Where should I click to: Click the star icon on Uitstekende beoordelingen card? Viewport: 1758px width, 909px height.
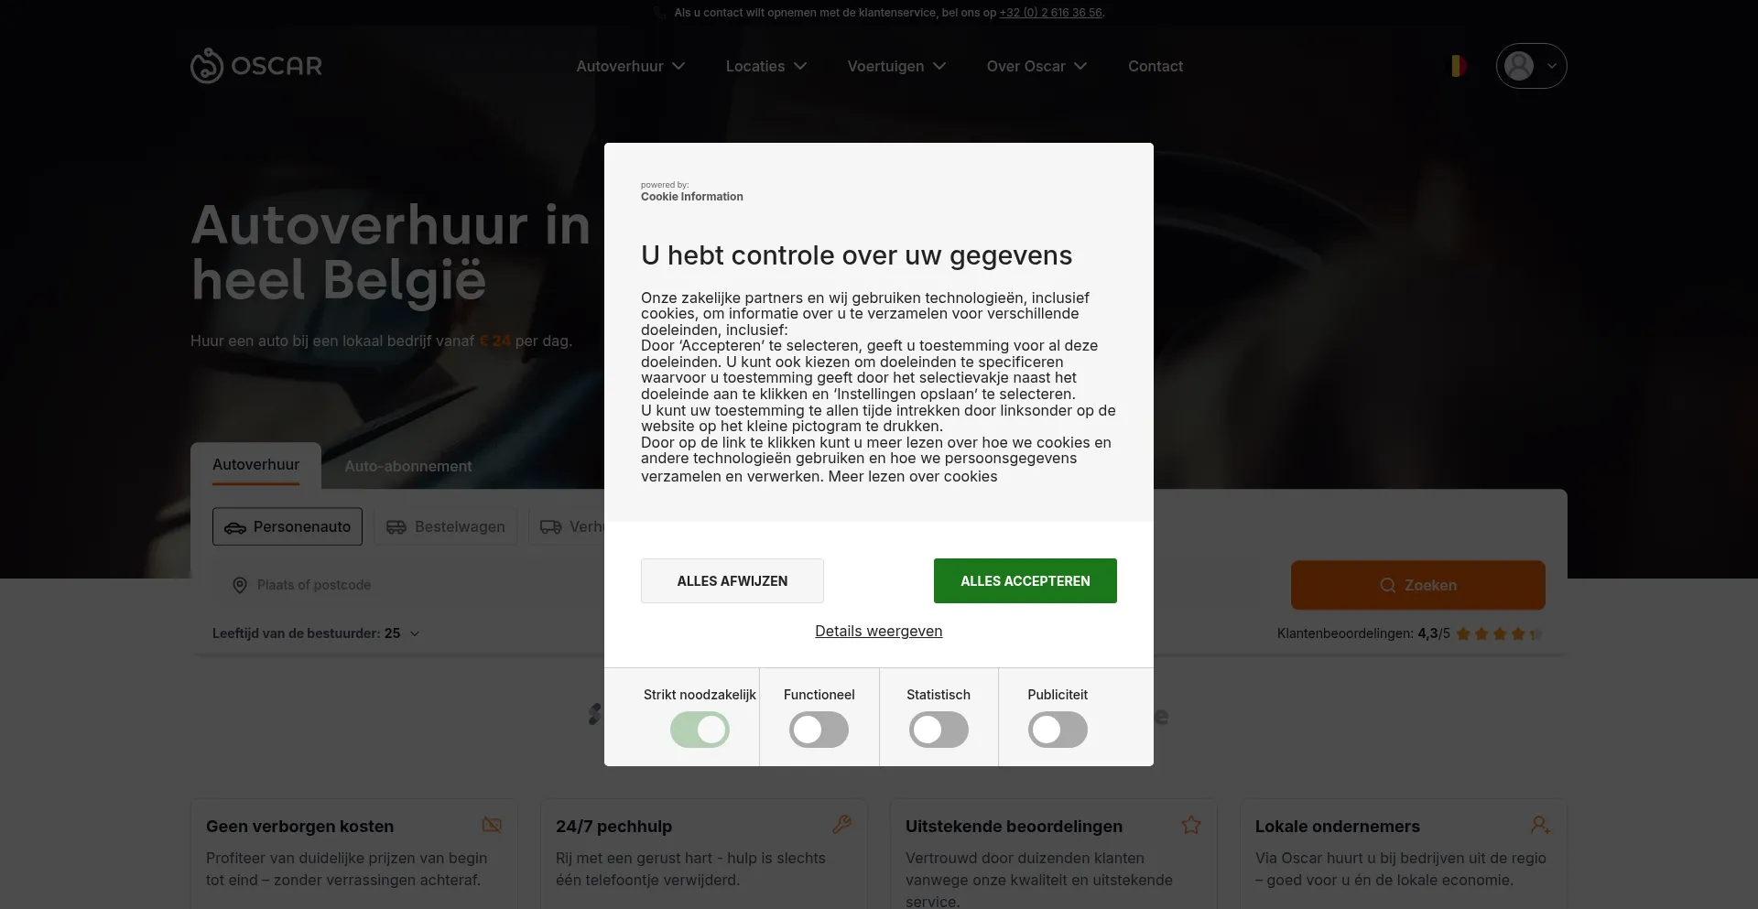(1191, 825)
